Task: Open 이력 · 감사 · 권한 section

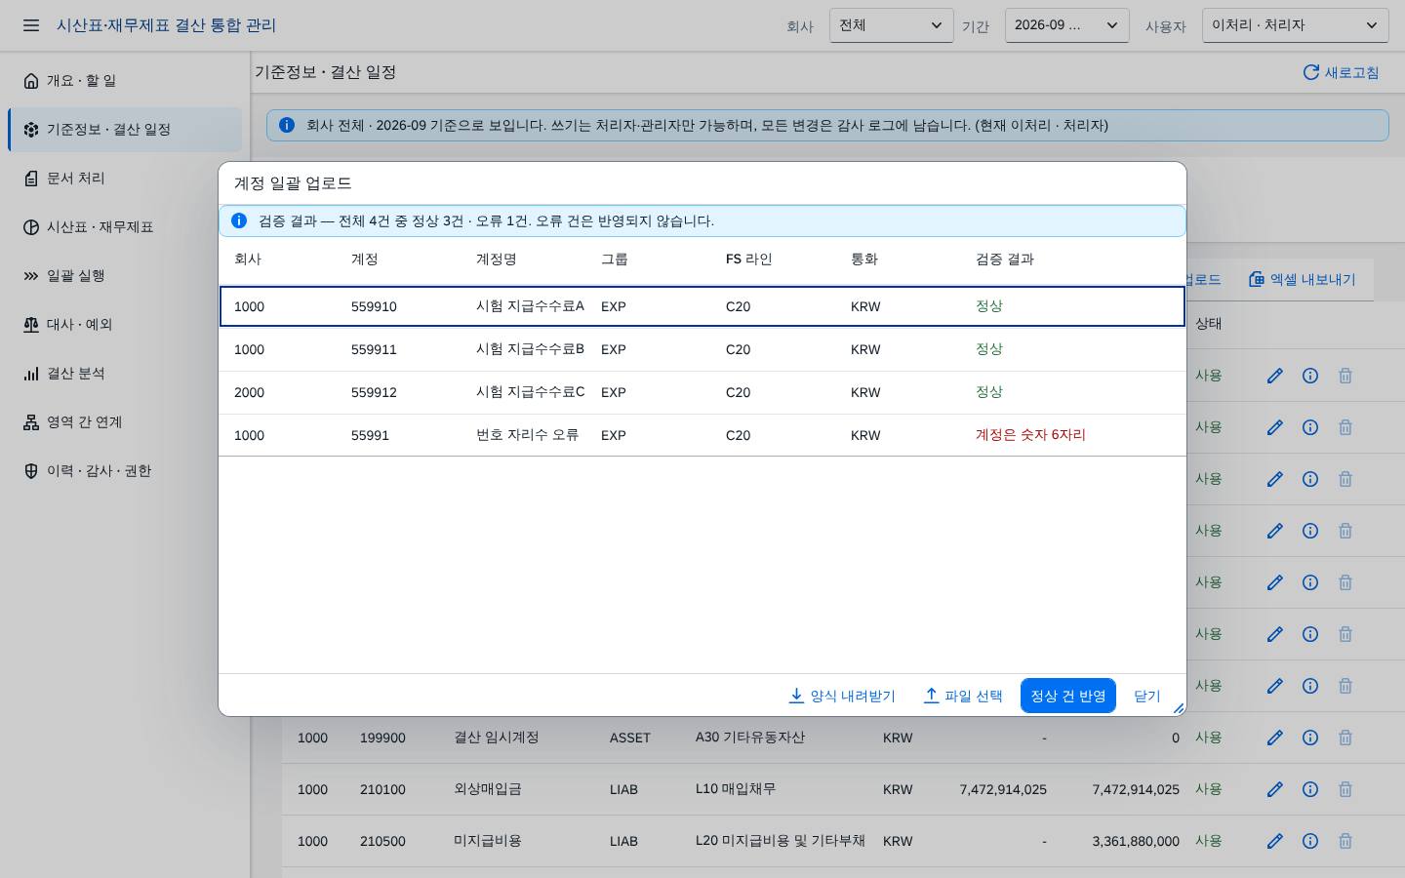Action: (x=125, y=470)
